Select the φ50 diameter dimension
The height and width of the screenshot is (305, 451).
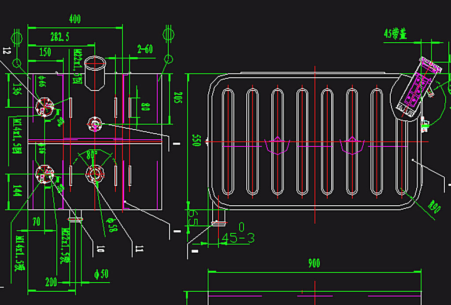point(101,274)
